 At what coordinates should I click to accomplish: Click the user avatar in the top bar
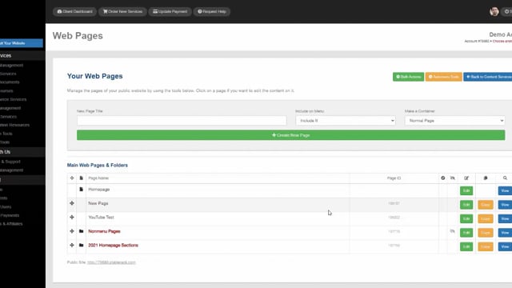coord(494,11)
